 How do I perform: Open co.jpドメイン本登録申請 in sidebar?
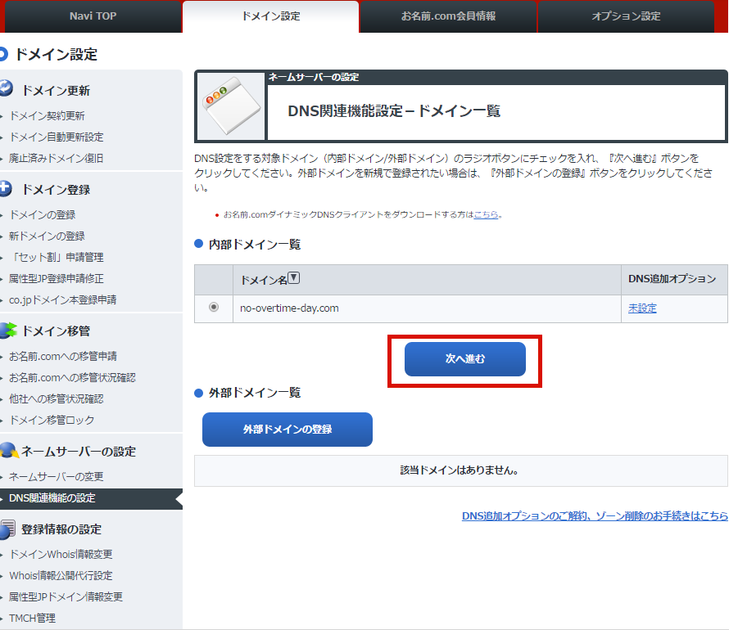click(x=63, y=300)
